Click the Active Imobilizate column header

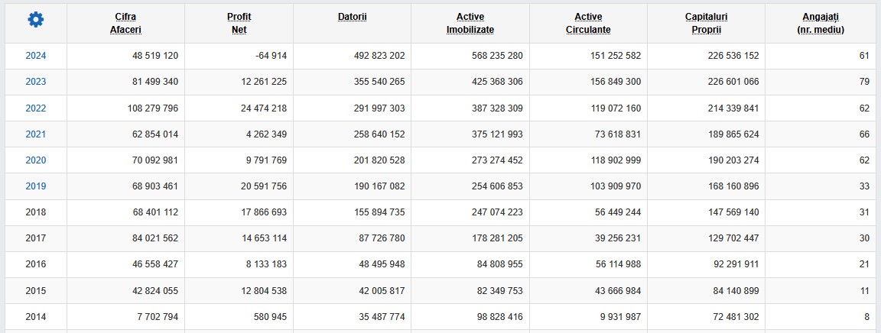[470, 23]
